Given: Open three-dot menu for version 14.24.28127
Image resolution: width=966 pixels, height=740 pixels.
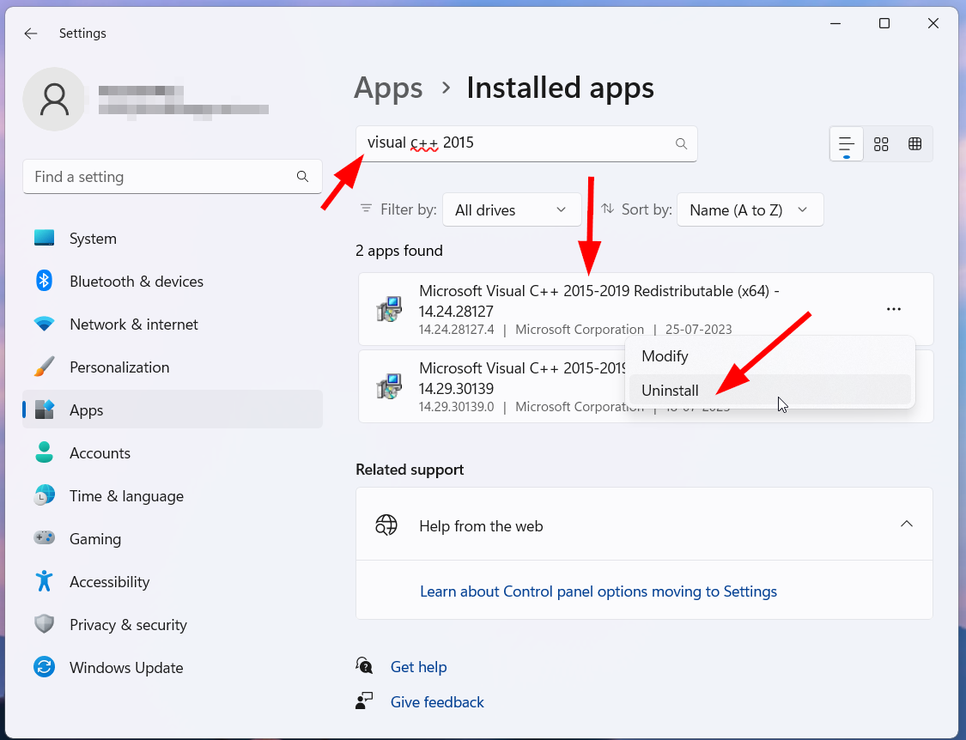Looking at the screenshot, I should tap(893, 309).
